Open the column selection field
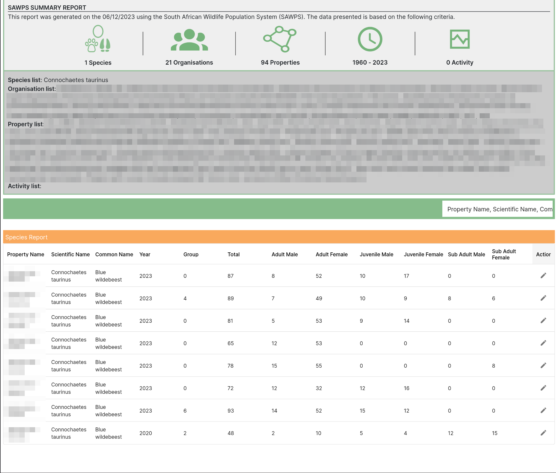The width and height of the screenshot is (556, 473). (497, 209)
